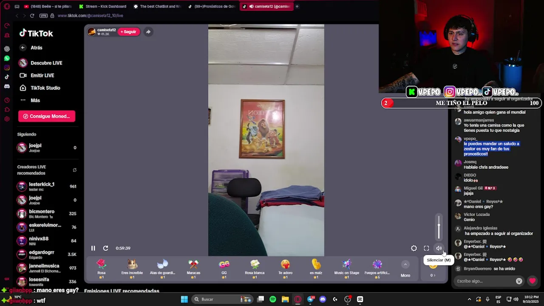Switch to Stream - Kick Dashboard tab
The image size is (544, 306).
point(103,6)
